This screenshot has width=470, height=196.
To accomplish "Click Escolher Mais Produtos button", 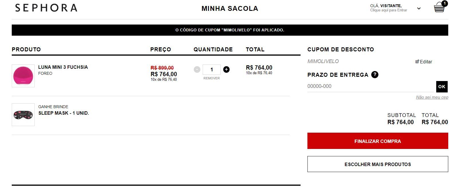I will [x=378, y=164].
